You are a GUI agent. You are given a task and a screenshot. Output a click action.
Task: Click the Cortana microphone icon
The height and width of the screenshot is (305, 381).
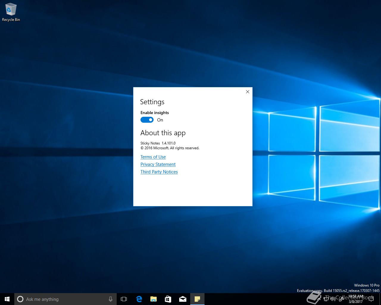click(110, 299)
